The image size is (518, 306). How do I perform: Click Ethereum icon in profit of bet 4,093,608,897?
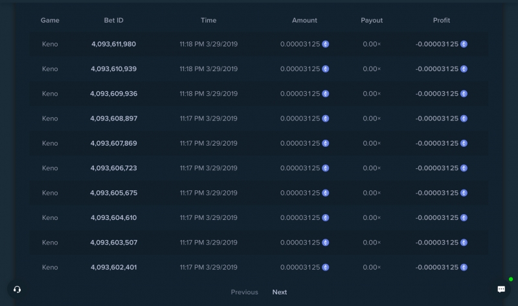point(464,118)
